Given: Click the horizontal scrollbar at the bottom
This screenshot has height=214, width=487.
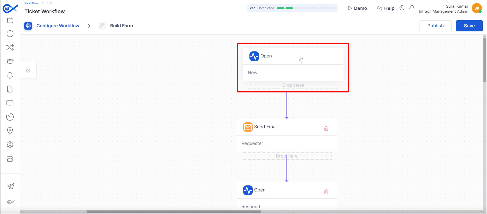Looking at the screenshot, I should click(173, 212).
